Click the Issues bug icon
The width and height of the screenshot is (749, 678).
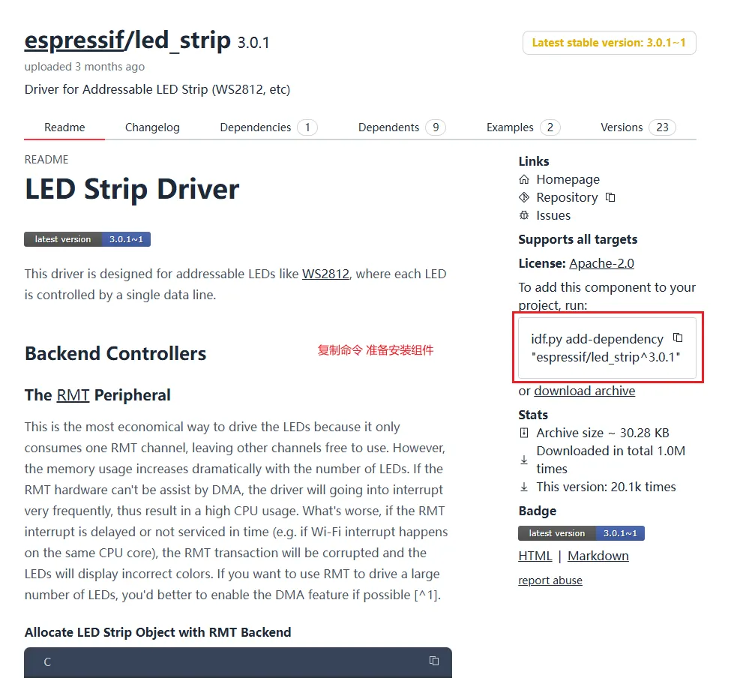click(x=524, y=216)
